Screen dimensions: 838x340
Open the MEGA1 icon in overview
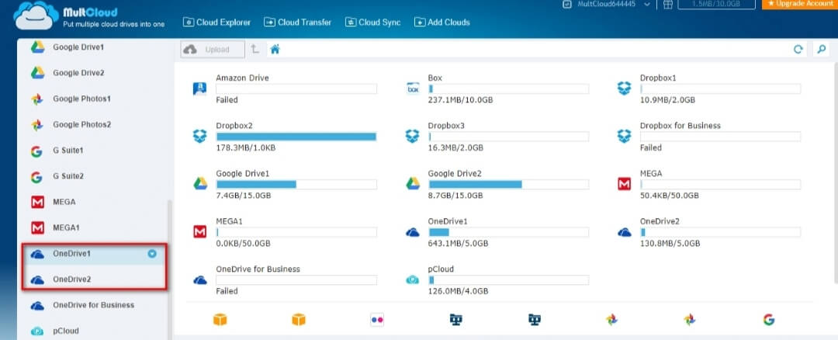[x=200, y=232]
